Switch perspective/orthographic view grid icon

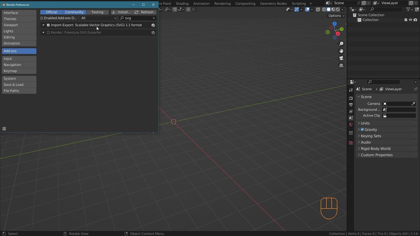pos(341,66)
